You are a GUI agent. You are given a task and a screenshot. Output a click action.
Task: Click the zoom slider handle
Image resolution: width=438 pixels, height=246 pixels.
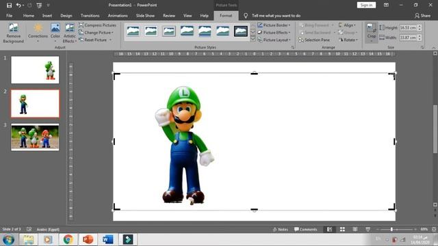pos(391,230)
